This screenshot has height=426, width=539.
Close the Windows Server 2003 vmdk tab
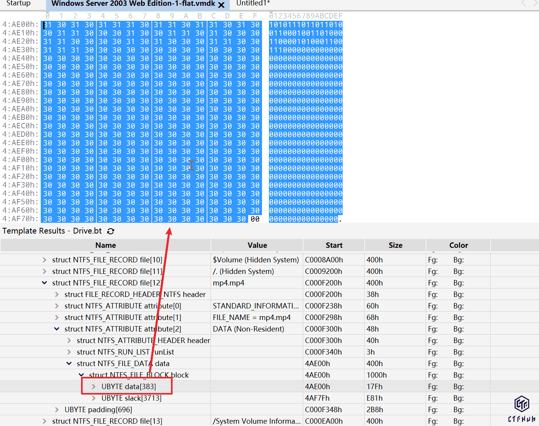click(x=221, y=5)
